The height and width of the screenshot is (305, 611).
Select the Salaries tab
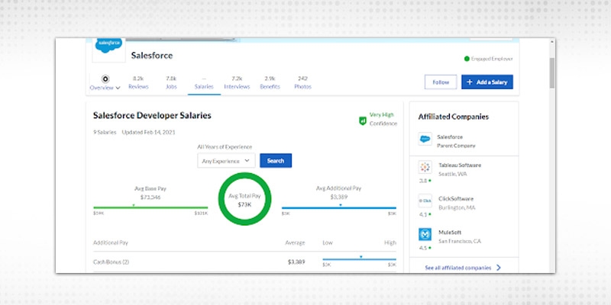204,83
